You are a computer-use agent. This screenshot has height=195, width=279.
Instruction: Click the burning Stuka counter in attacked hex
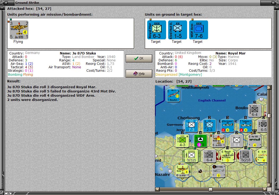218,141
